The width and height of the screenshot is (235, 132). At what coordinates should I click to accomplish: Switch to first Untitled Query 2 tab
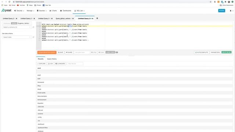click(8, 18)
